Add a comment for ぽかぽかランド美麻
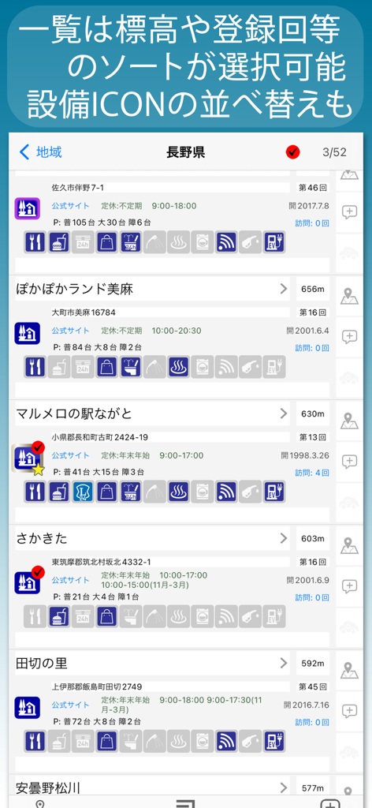The height and width of the screenshot is (808, 372). tap(349, 337)
